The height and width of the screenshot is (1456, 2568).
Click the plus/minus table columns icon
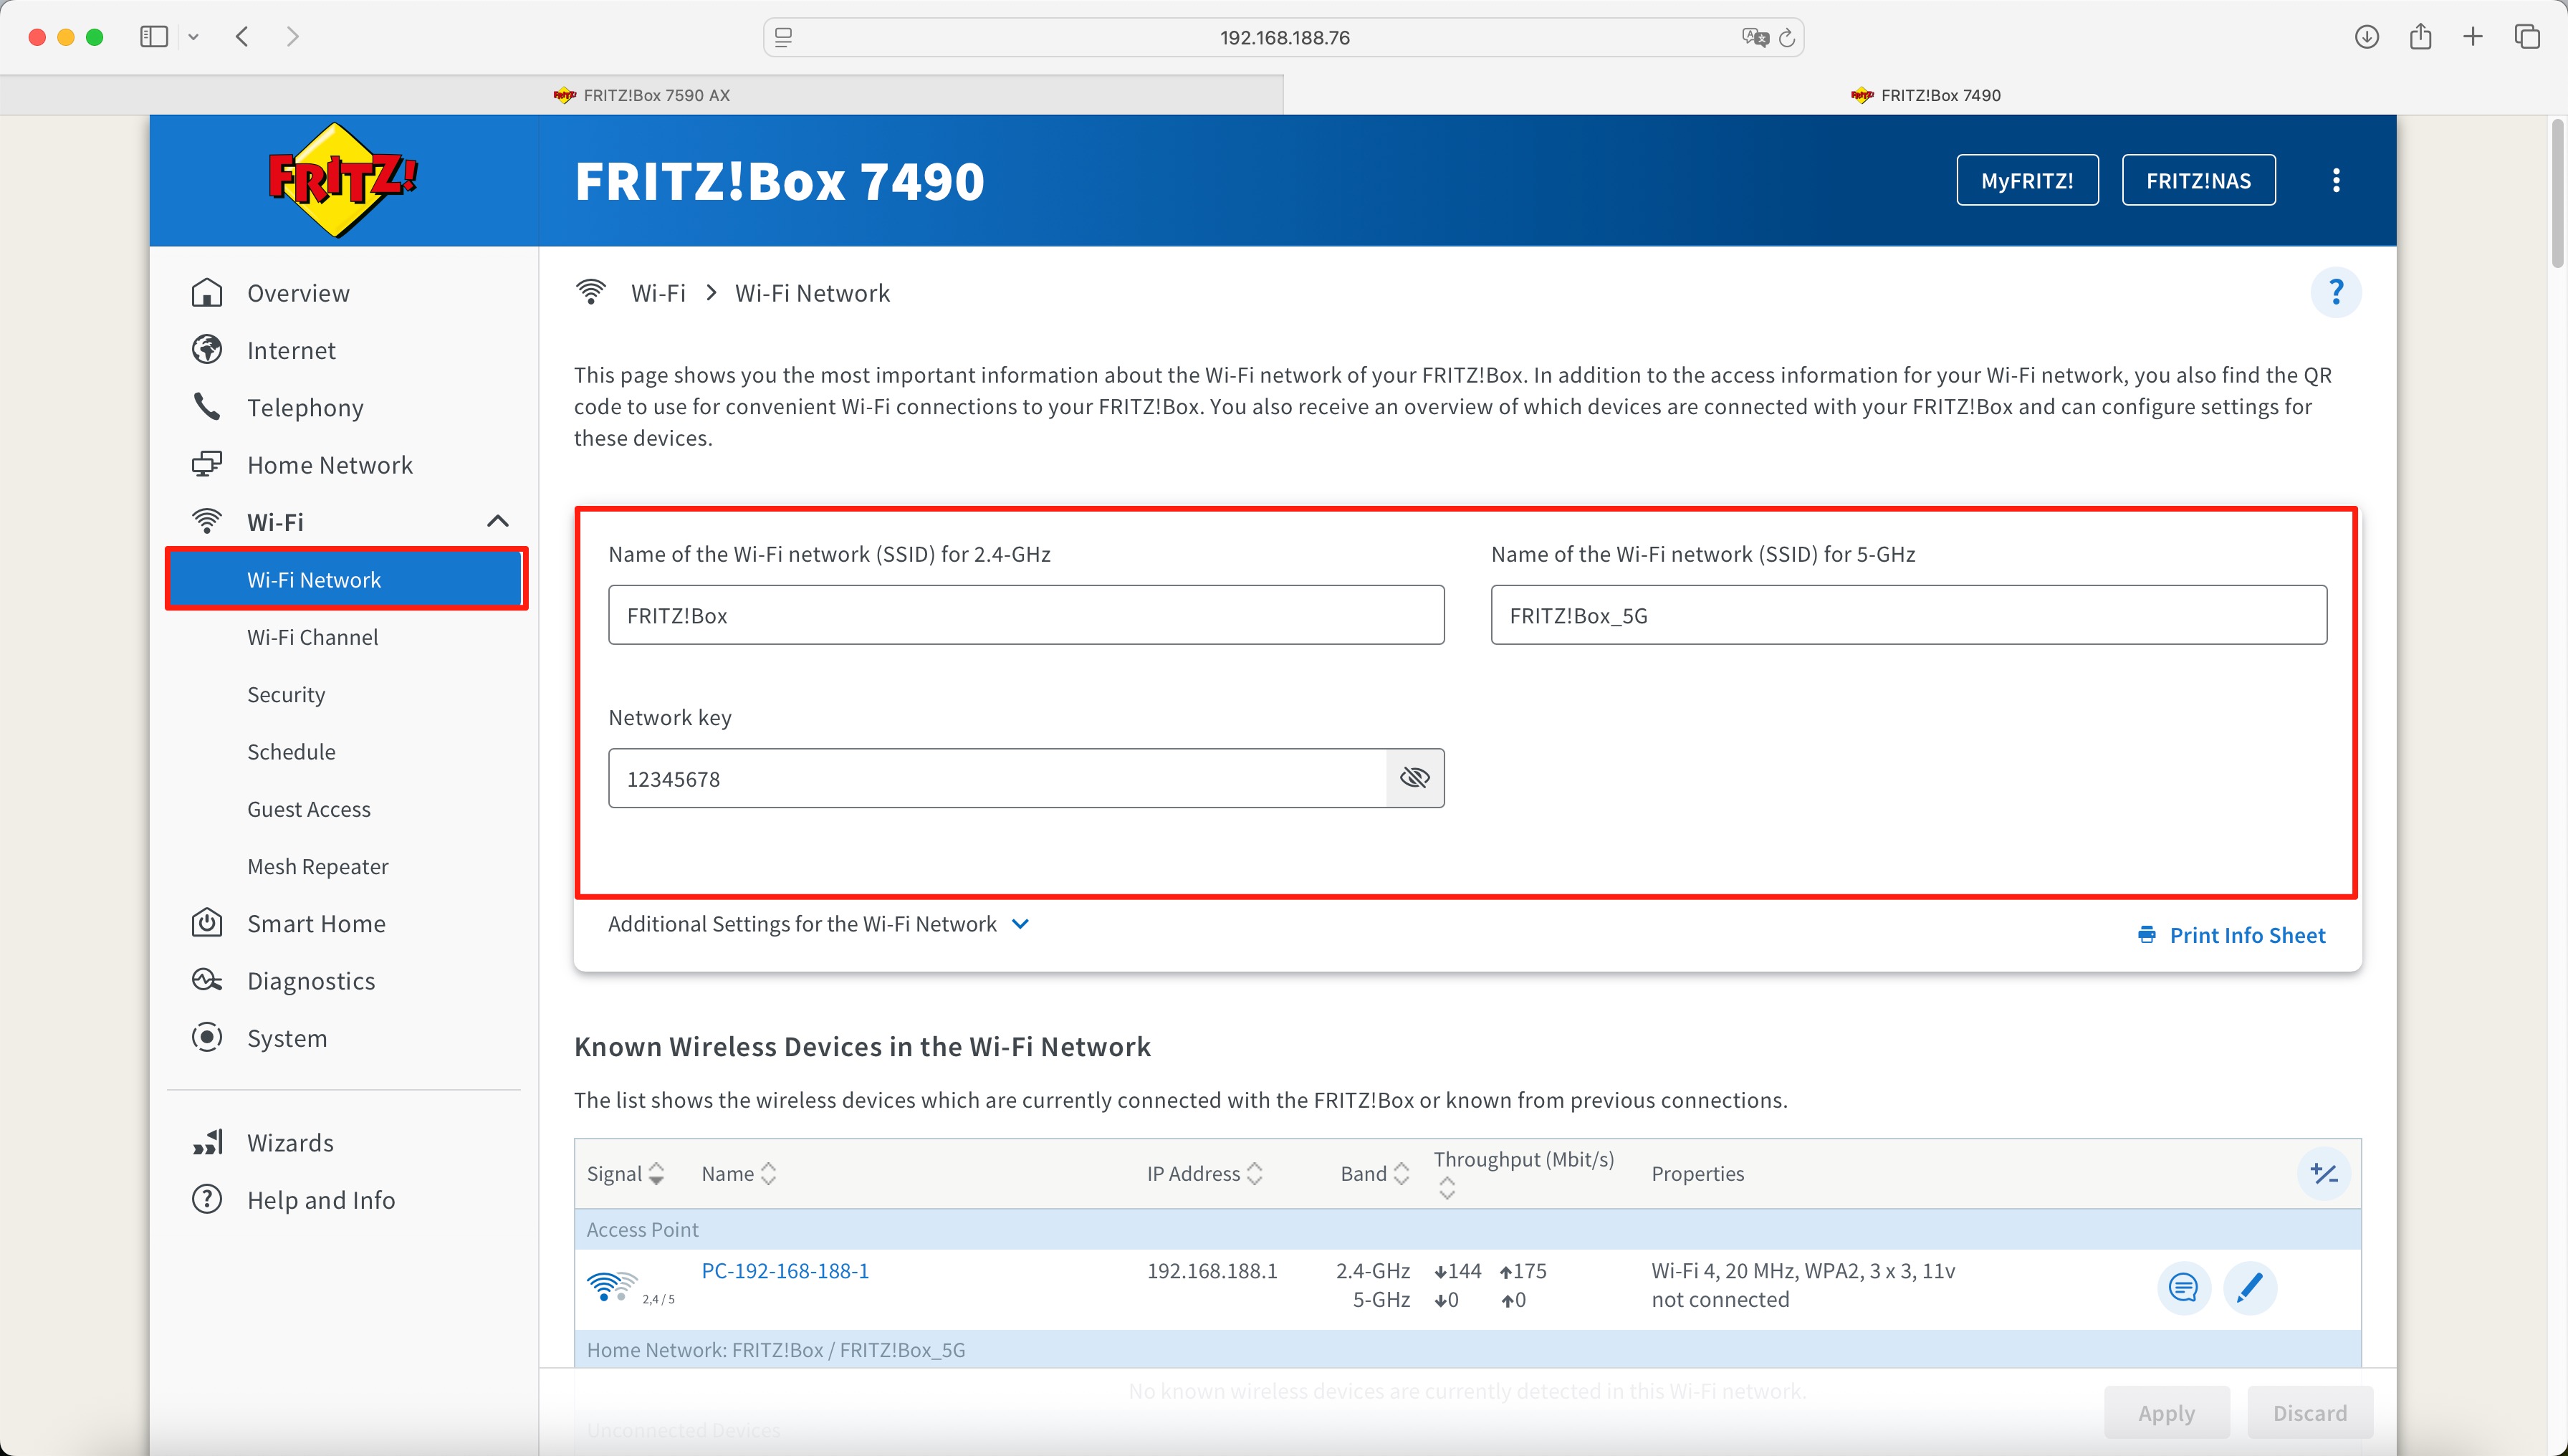coord(2323,1173)
